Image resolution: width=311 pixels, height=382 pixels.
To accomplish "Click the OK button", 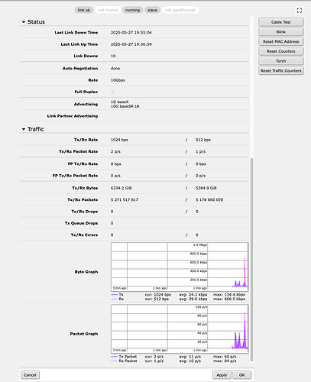I will pos(241,375).
